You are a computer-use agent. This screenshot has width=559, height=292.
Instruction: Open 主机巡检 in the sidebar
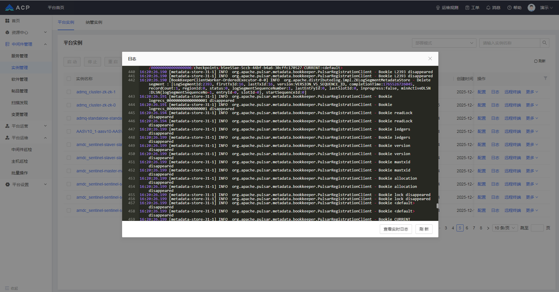coord(20,161)
